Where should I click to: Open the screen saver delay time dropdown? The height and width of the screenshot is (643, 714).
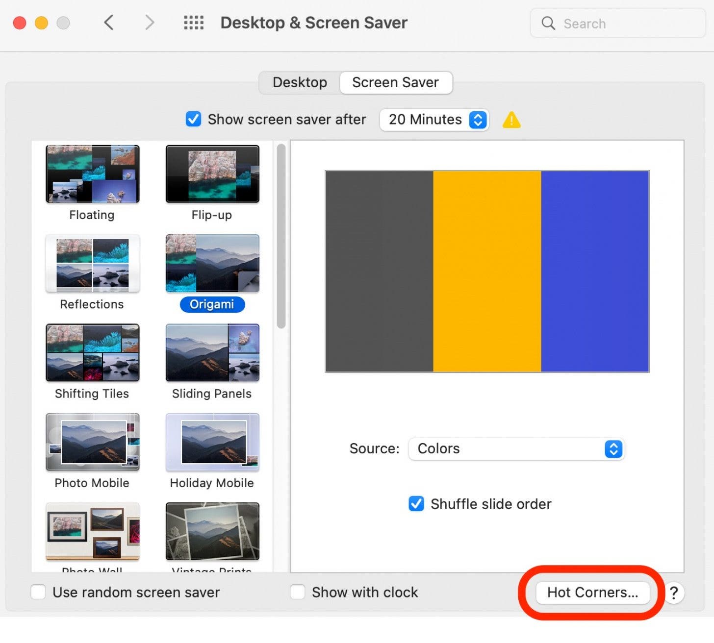pos(433,119)
